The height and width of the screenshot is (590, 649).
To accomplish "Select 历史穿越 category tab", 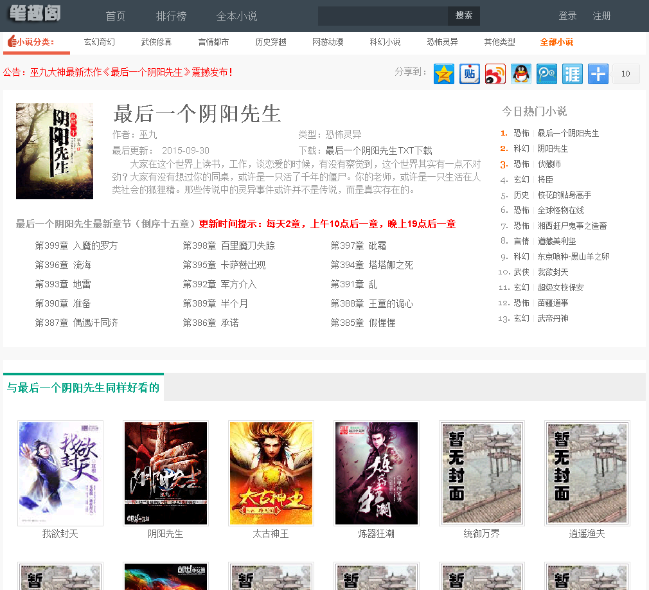I will pyautogui.click(x=271, y=42).
